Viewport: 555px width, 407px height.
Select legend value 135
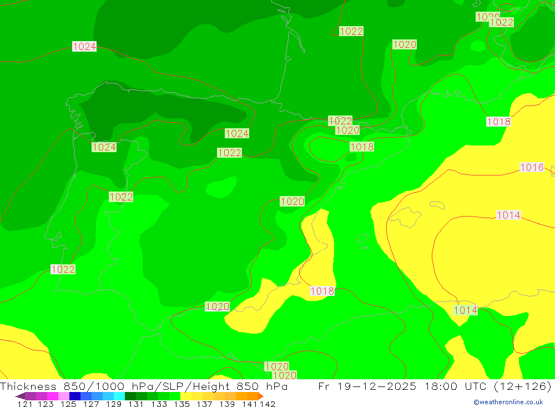[x=181, y=404]
